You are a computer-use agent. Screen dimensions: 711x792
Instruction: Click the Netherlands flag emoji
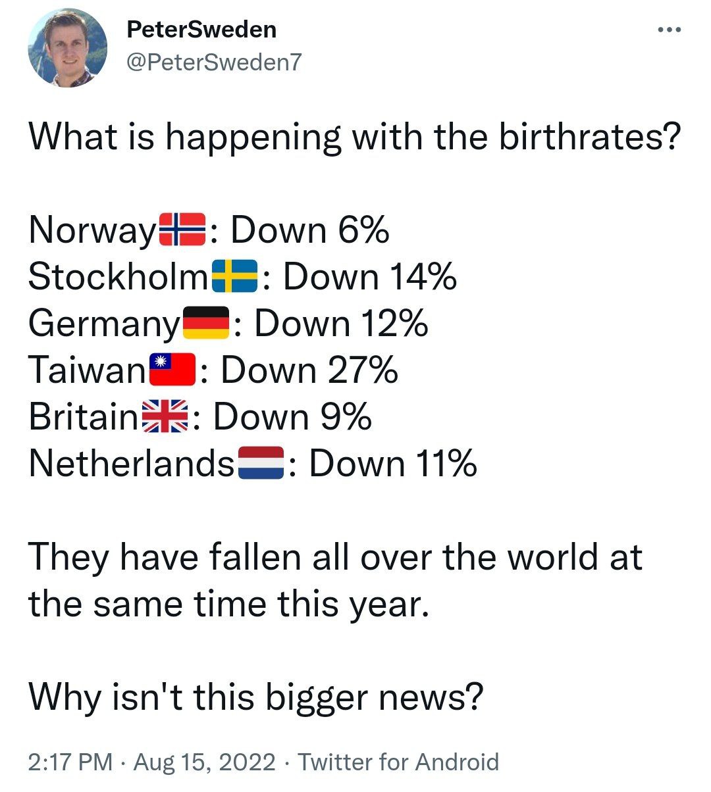(260, 463)
